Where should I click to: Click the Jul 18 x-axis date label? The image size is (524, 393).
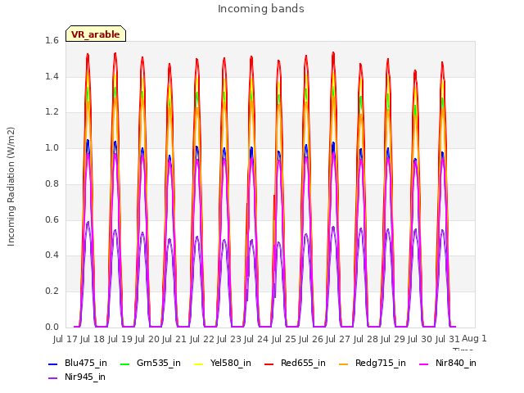[x=93, y=340]
